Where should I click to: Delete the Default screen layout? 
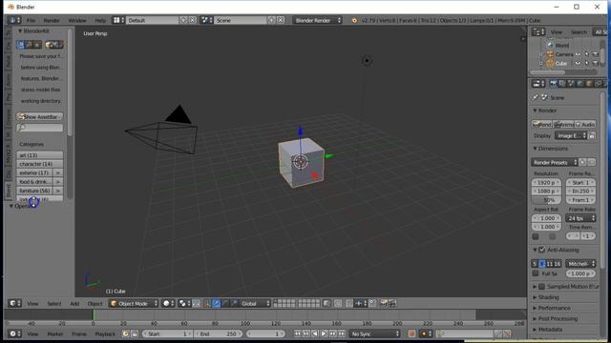(192, 20)
